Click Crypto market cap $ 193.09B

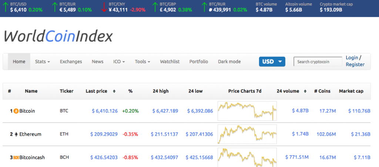[x=331, y=10]
